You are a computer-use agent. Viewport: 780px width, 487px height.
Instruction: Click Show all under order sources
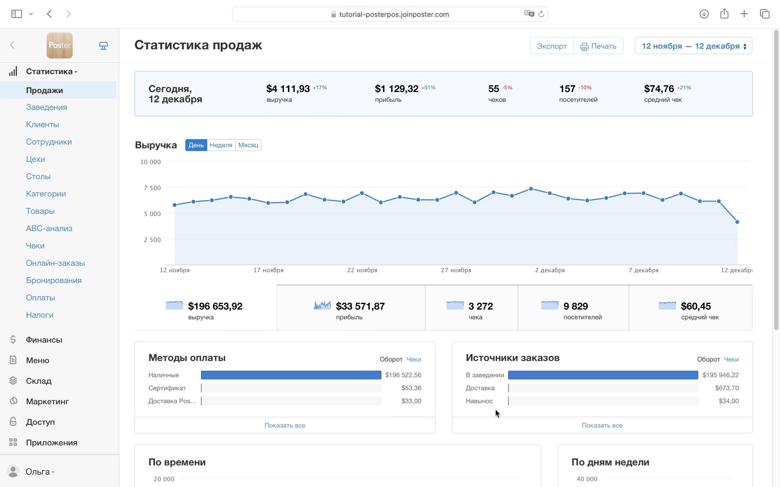click(602, 425)
